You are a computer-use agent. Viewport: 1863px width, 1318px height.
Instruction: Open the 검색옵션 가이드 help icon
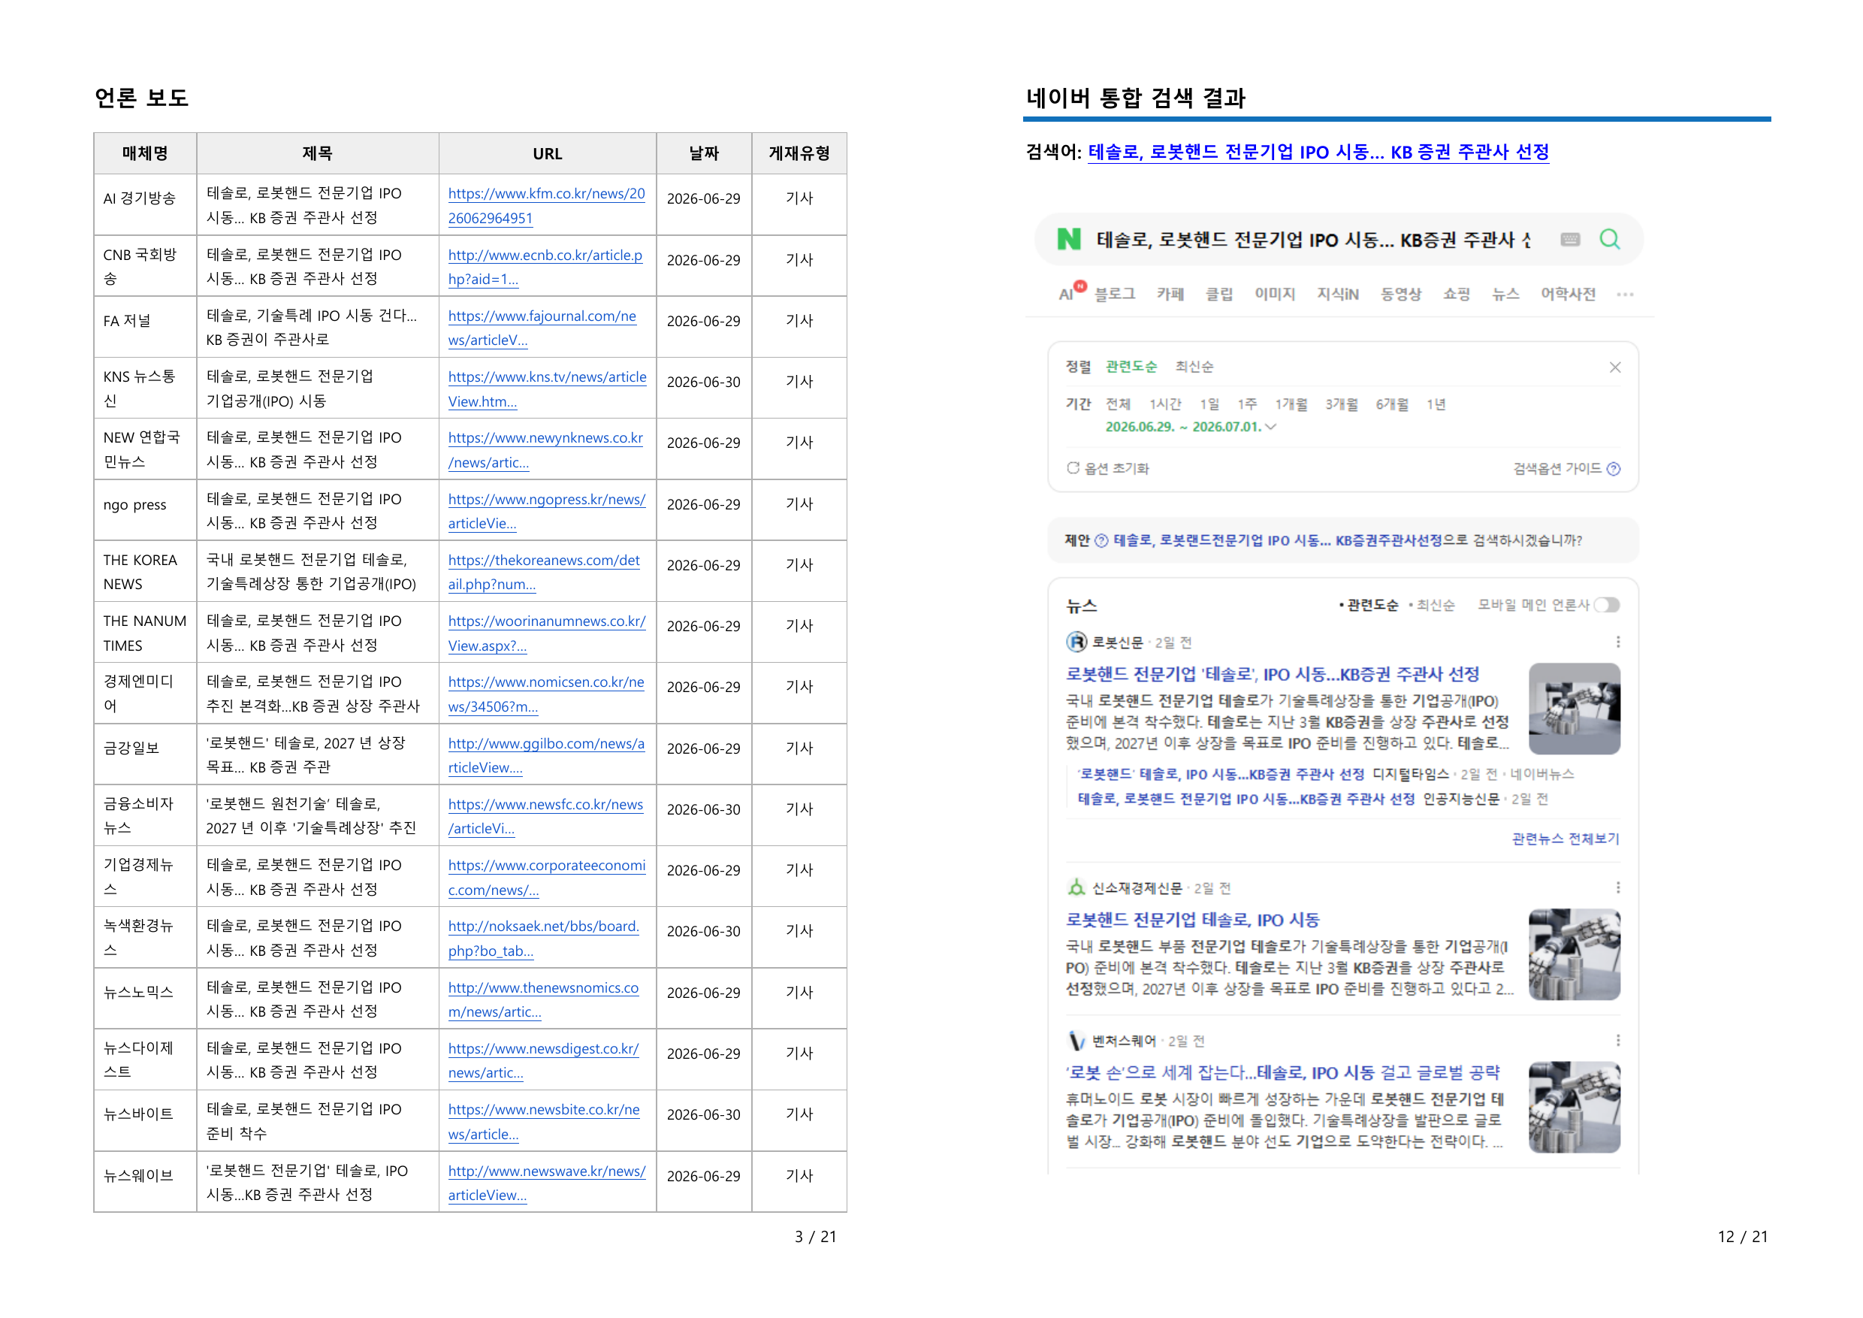point(1613,468)
